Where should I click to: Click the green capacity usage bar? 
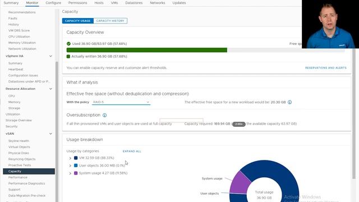147,50
